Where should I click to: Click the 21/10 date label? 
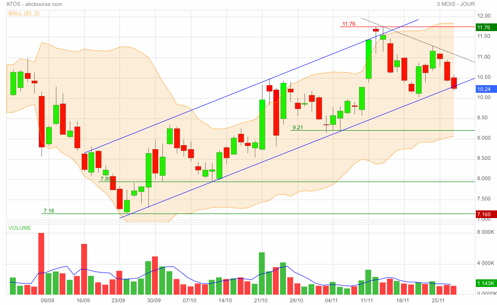point(260,300)
